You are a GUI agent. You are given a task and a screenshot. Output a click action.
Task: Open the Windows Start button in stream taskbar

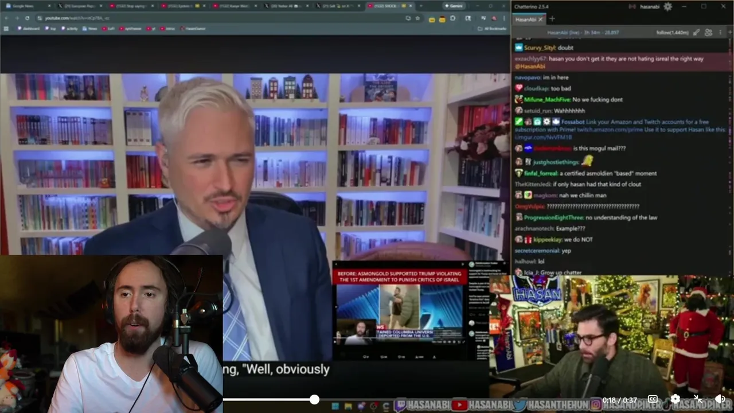pyautogui.click(x=335, y=406)
